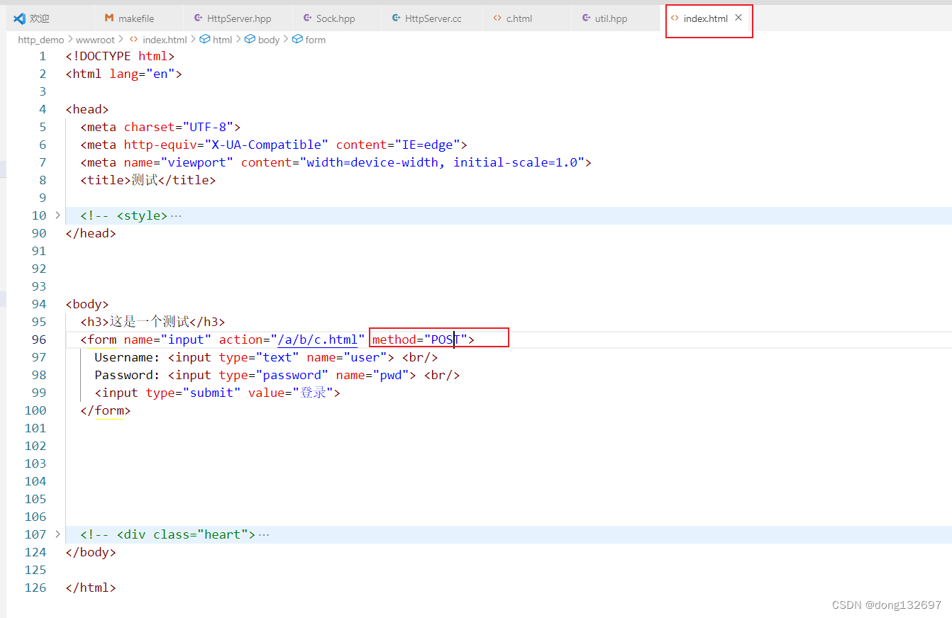Click index.html in the breadcrumb
Image resolution: width=952 pixels, height=618 pixels.
tap(165, 40)
